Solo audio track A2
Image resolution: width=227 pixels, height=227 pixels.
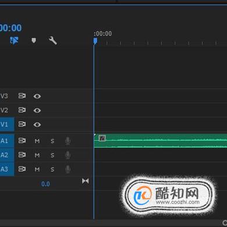point(52,155)
